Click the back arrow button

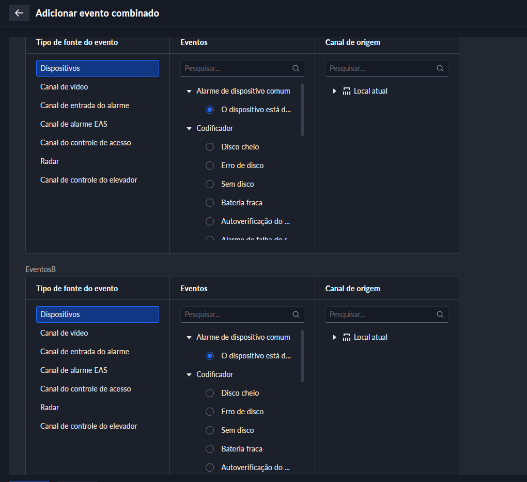[x=19, y=13]
